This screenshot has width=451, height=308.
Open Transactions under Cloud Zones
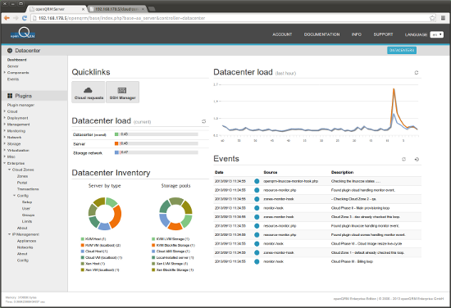point(28,189)
